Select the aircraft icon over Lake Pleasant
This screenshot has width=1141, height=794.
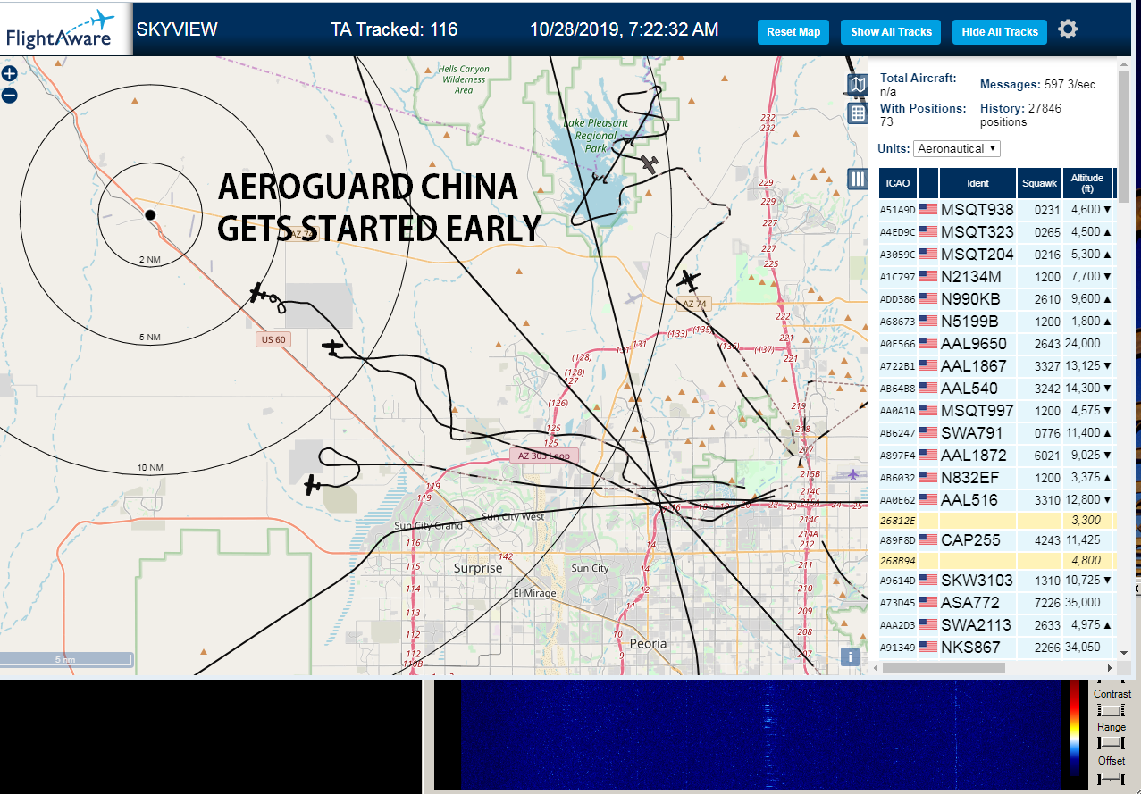click(x=650, y=164)
